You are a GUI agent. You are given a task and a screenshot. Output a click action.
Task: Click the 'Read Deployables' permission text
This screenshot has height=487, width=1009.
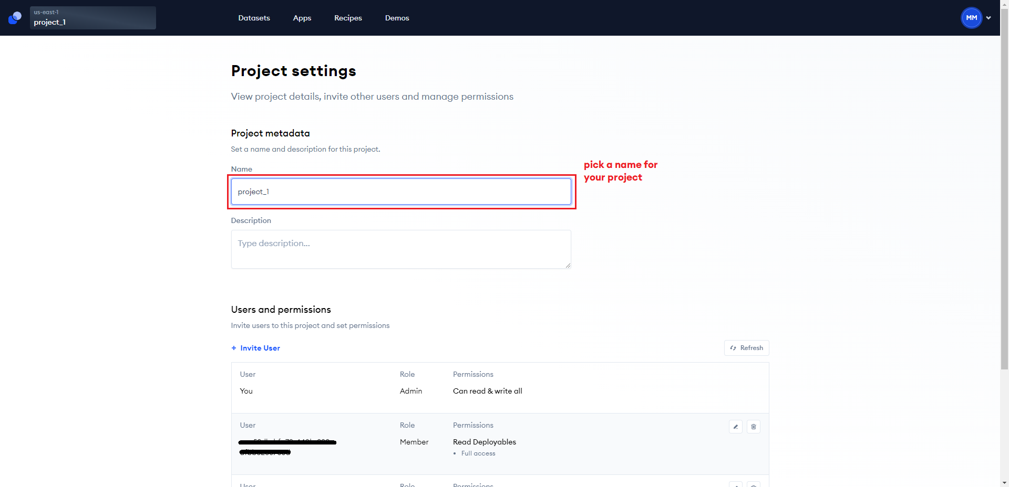click(x=485, y=442)
